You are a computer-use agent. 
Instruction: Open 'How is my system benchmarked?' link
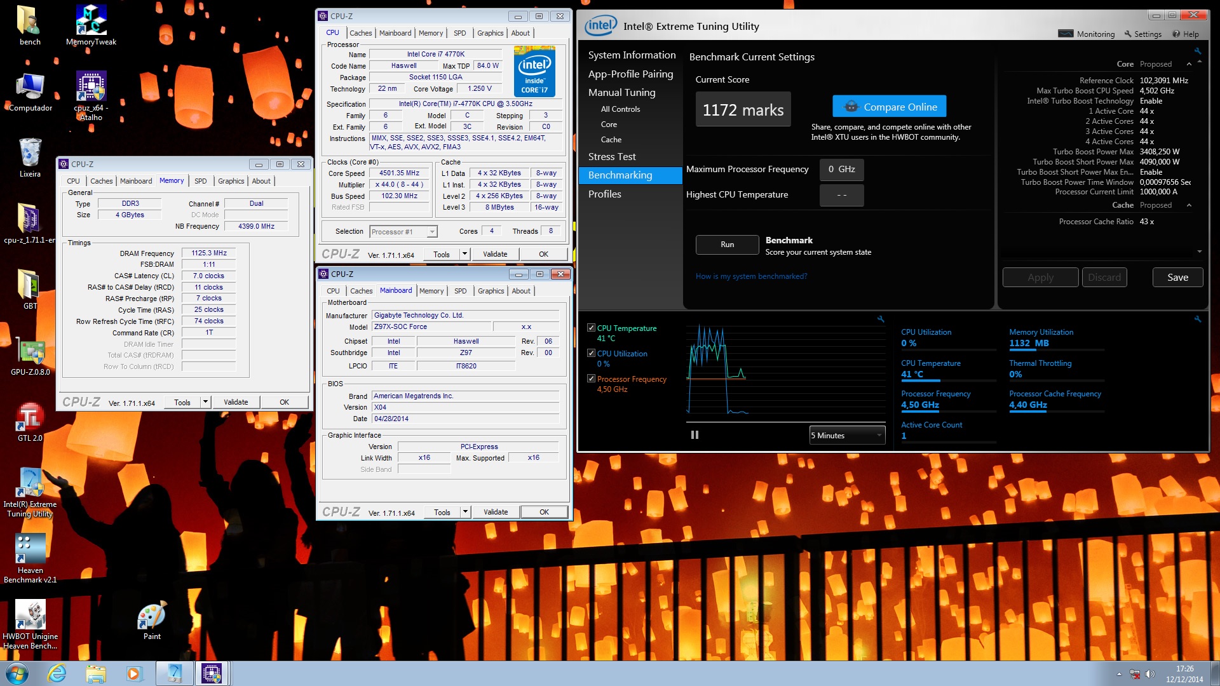(751, 276)
